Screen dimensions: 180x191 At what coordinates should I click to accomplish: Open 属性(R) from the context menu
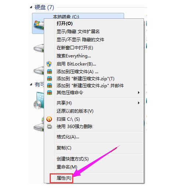(x=64, y=178)
